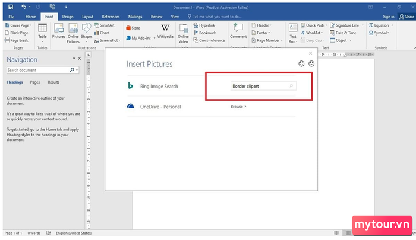Close the Navigation pane
416x240 pixels.
click(x=79, y=59)
